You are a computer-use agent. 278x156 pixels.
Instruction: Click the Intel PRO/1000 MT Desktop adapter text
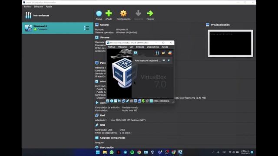(128, 120)
